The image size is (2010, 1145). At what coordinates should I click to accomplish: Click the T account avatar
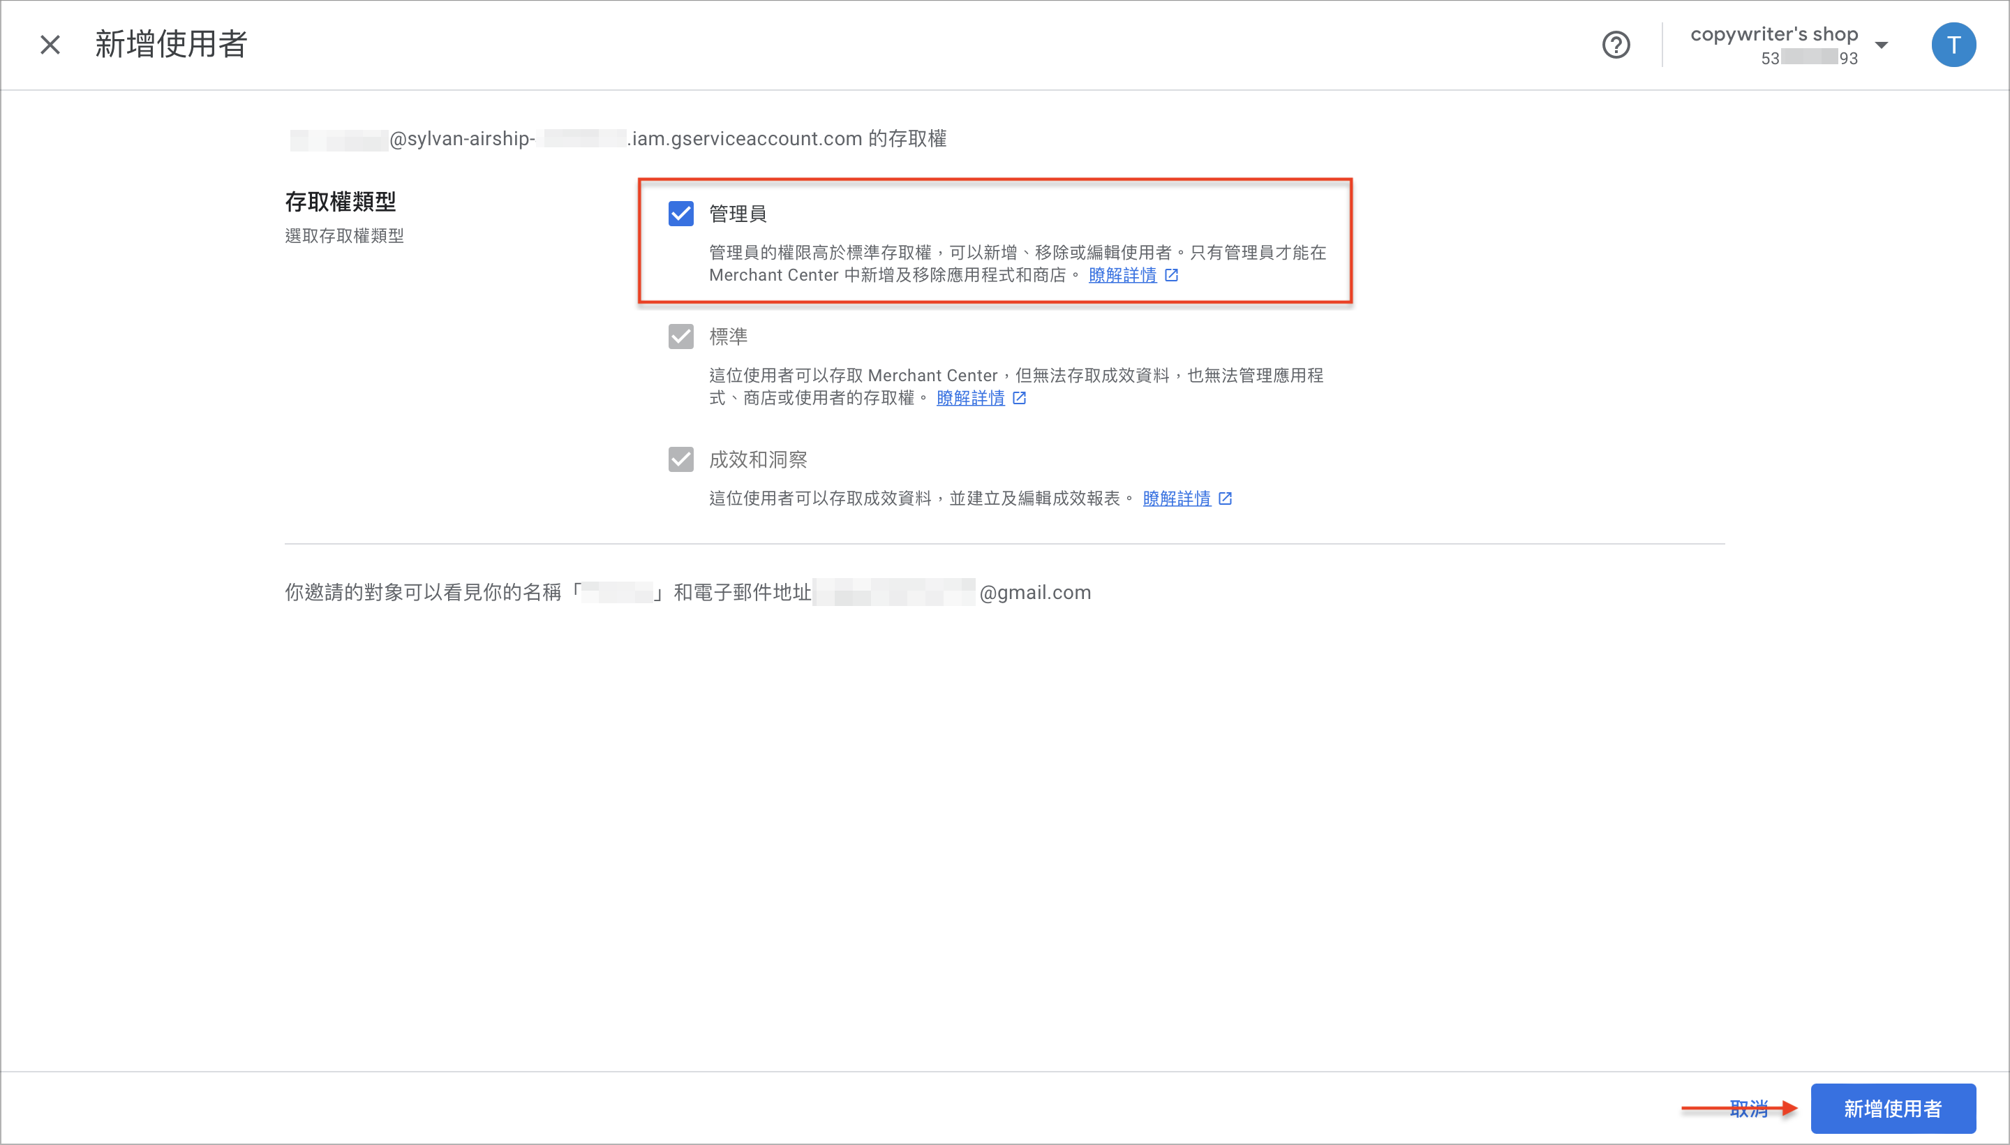point(1953,45)
